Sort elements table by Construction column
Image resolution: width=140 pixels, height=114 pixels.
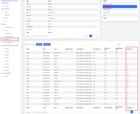(x=84, y=49)
